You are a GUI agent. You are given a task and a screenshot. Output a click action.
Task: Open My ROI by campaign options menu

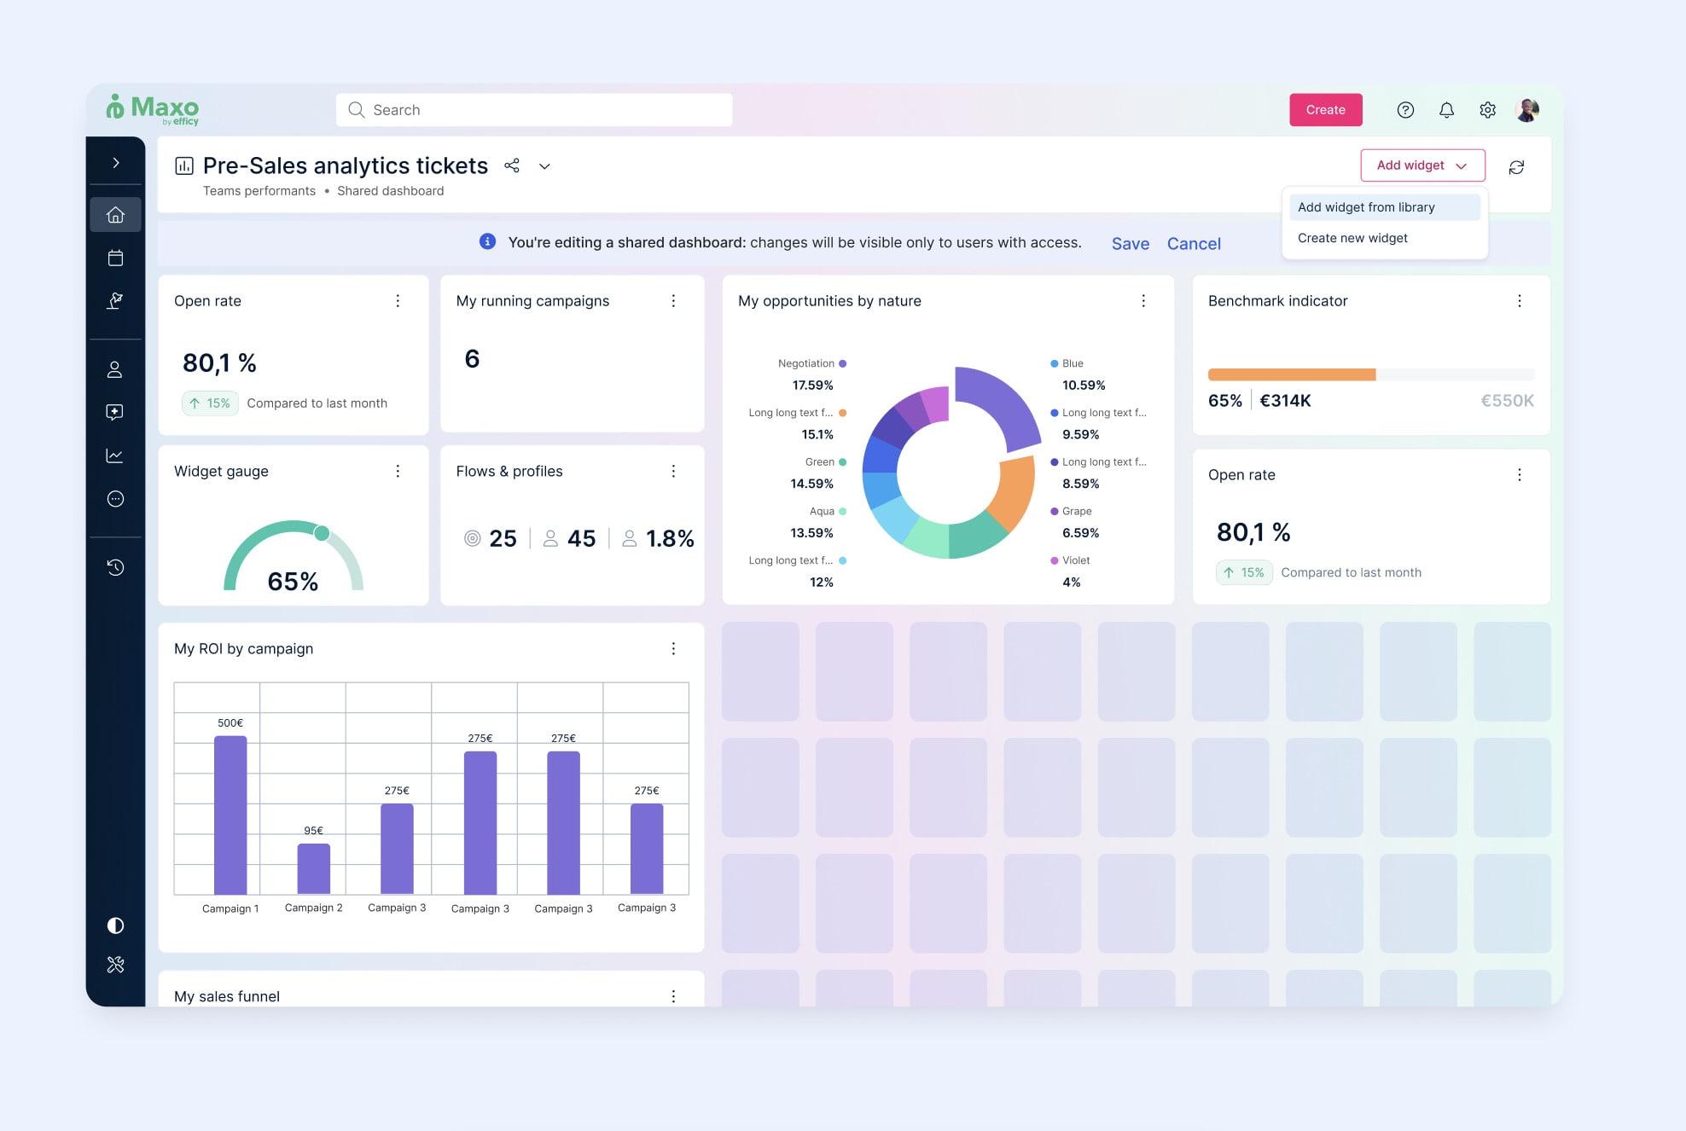pos(673,649)
